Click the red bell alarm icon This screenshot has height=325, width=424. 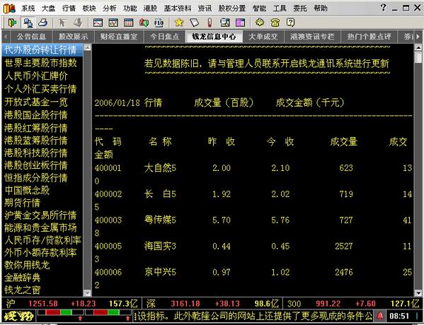tap(380, 316)
